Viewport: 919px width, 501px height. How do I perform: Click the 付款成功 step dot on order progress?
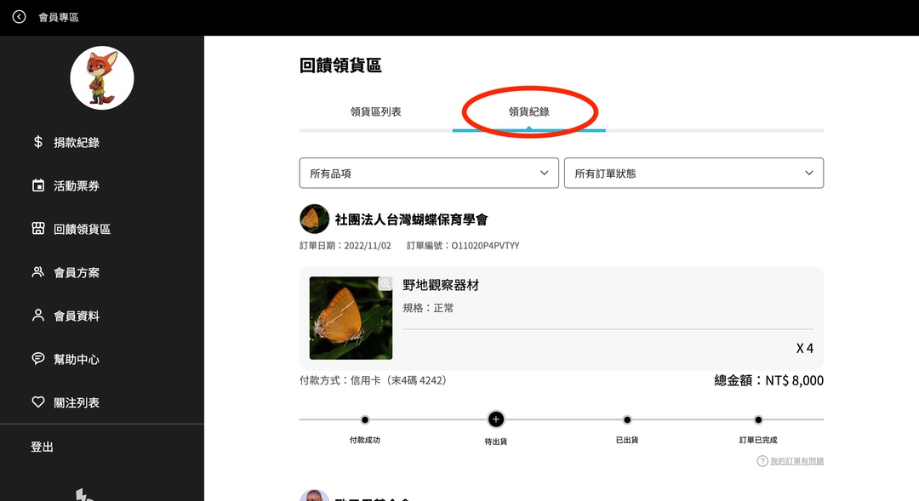click(365, 419)
